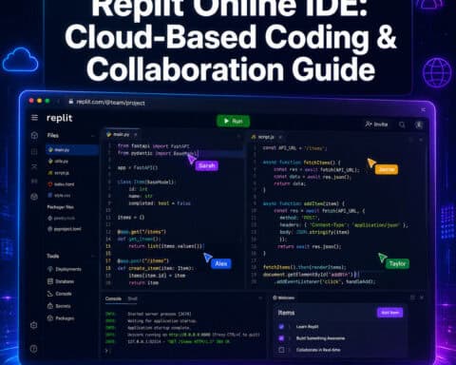Screen dimensions: 456x365
Task: Select main.py in the Files list
Action: click(x=72, y=150)
